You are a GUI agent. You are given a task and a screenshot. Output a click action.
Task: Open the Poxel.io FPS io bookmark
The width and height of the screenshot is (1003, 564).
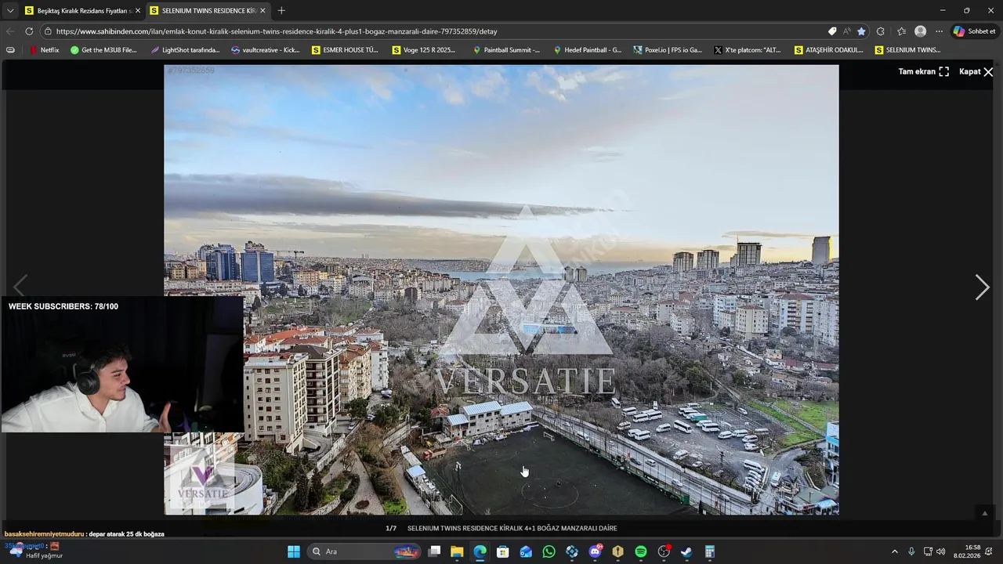pos(668,50)
